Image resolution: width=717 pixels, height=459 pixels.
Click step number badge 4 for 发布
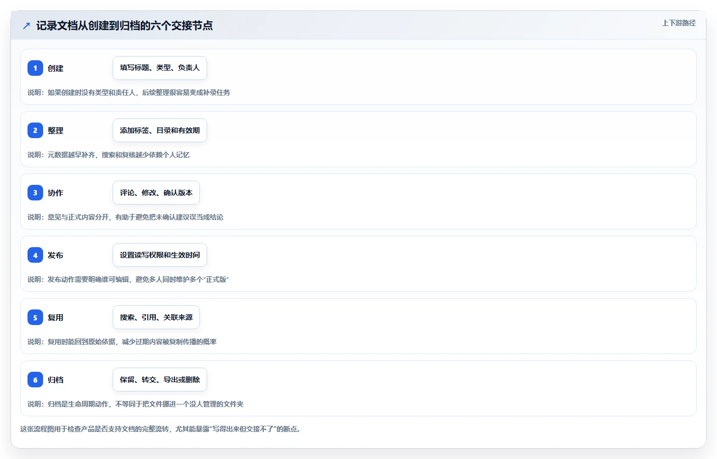pyautogui.click(x=35, y=255)
